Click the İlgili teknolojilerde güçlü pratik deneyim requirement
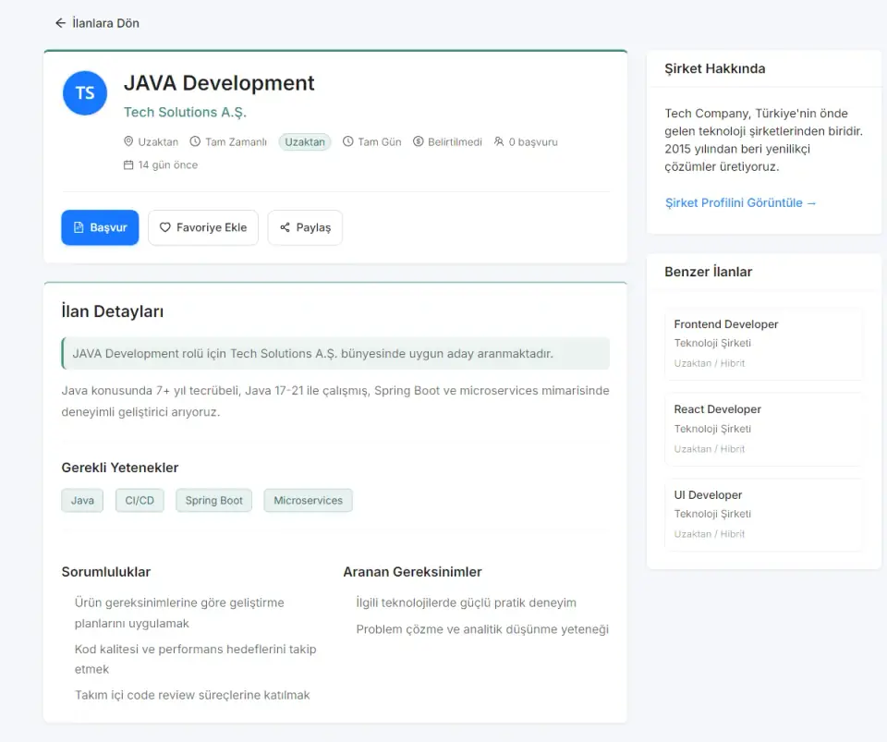The width and height of the screenshot is (887, 742). click(x=466, y=602)
